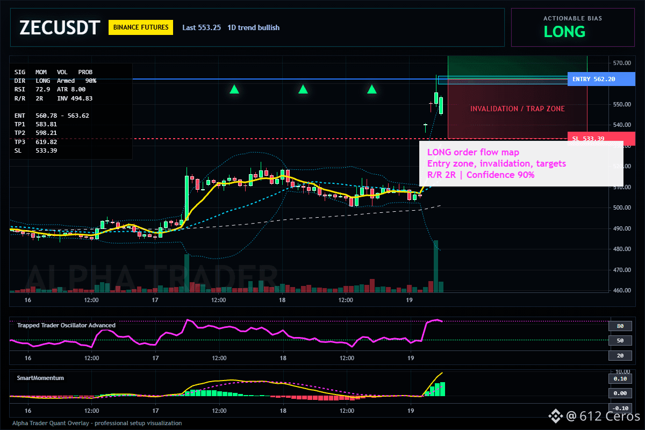Click Entry zone, invalidation, targets text
This screenshot has width=645, height=430.
coord(497,163)
